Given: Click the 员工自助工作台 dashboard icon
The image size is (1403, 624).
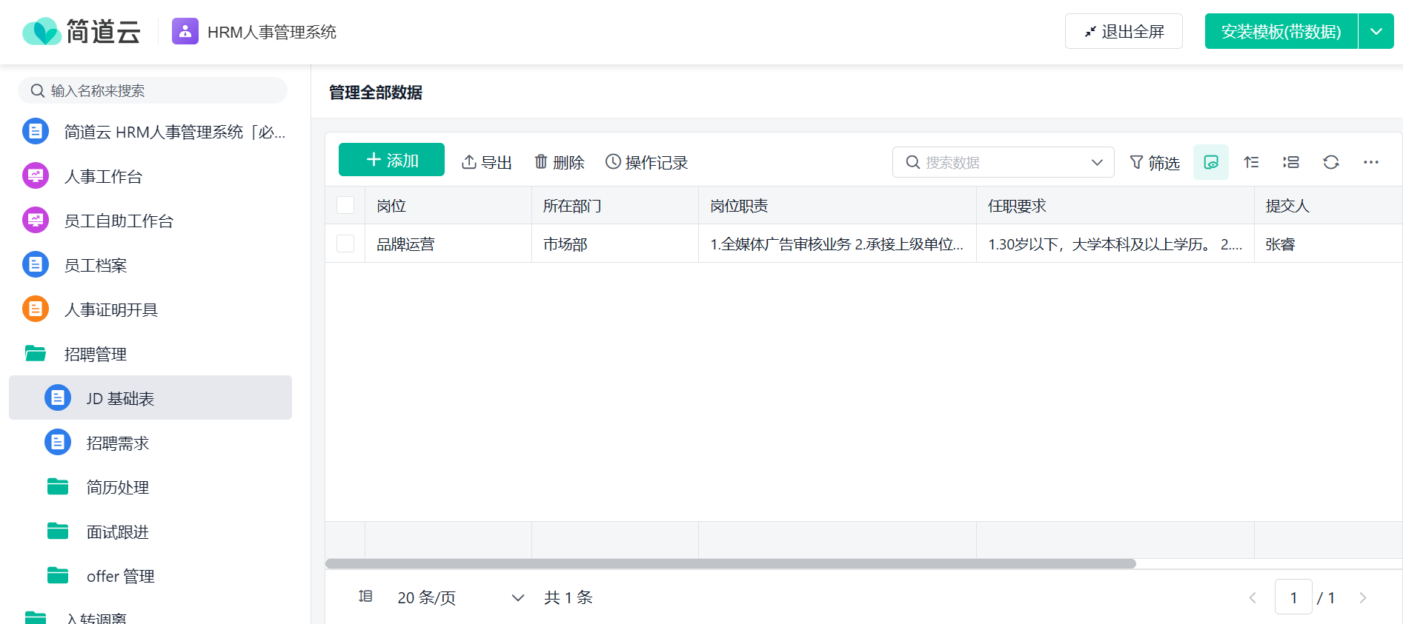Looking at the screenshot, I should coord(36,221).
